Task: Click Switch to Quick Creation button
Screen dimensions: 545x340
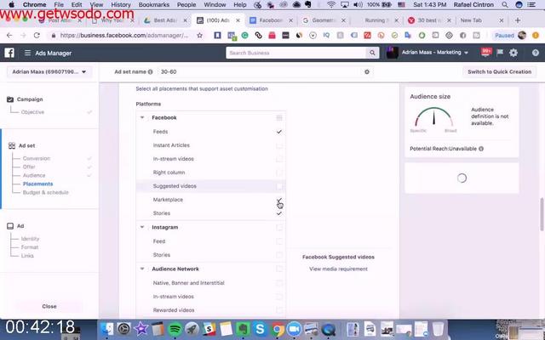Action: (x=500, y=71)
